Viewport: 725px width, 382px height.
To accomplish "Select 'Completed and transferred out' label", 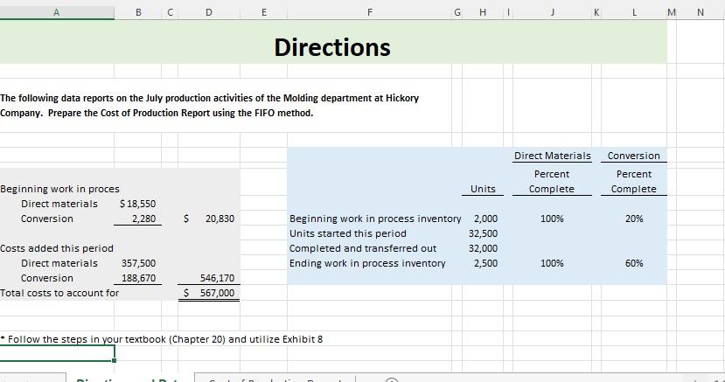I will [362, 248].
